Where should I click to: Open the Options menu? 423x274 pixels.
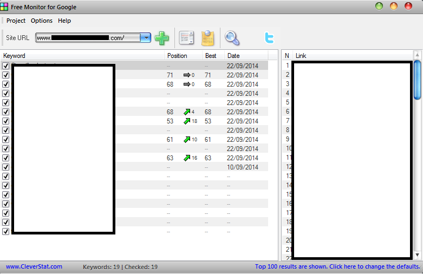pyautogui.click(x=42, y=21)
